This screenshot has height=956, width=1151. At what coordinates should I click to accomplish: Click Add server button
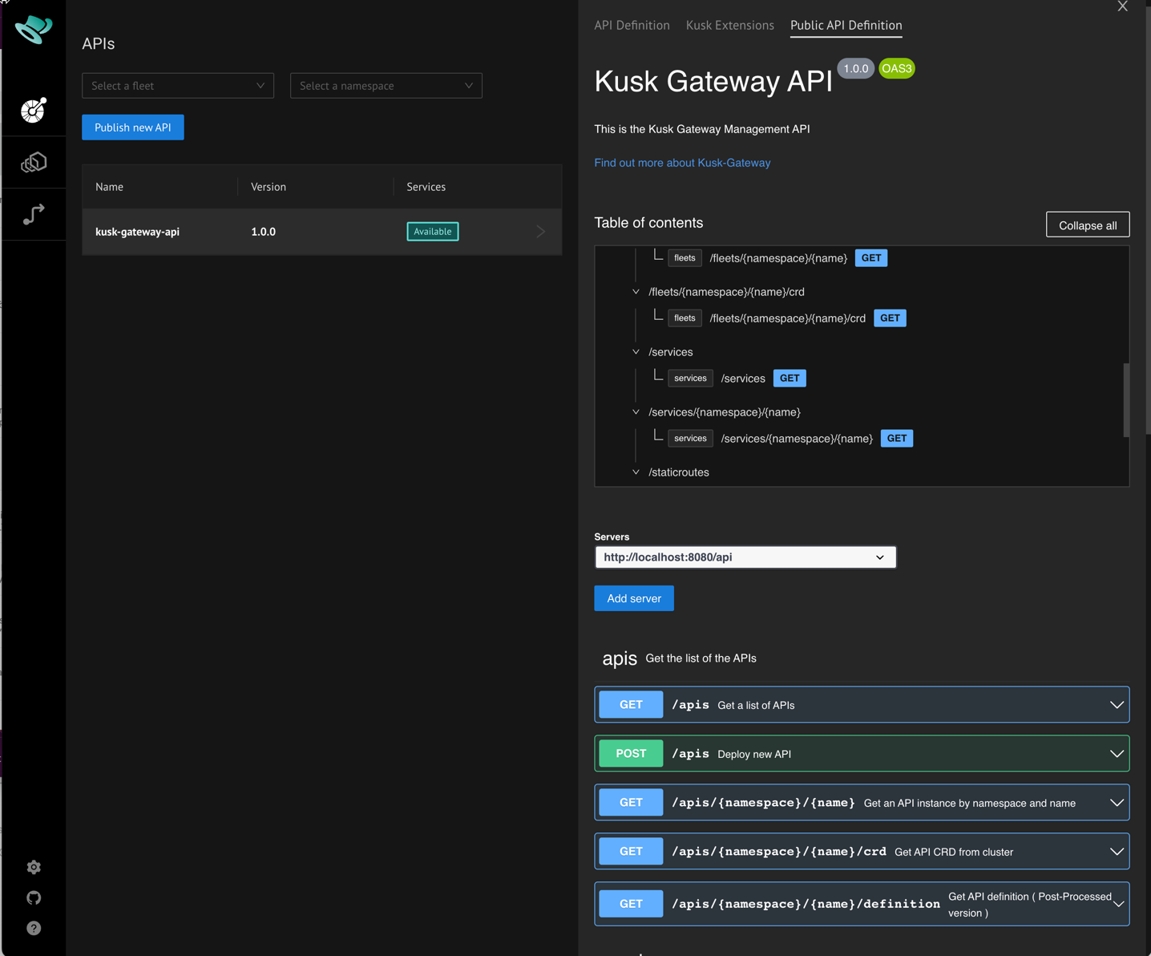[x=634, y=598]
